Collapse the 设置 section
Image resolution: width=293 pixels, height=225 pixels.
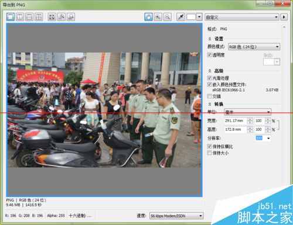click(210, 39)
